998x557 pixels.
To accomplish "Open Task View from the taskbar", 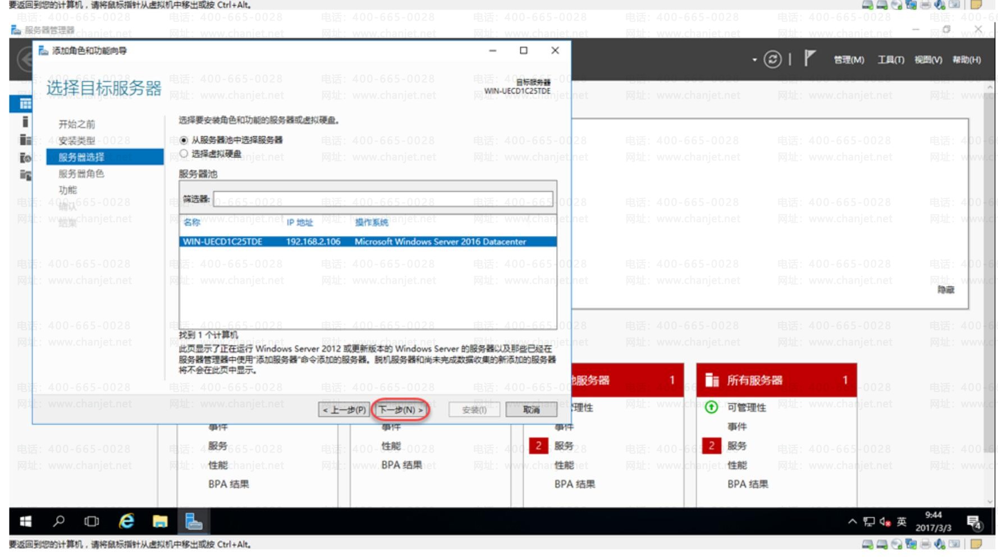I will click(x=91, y=522).
